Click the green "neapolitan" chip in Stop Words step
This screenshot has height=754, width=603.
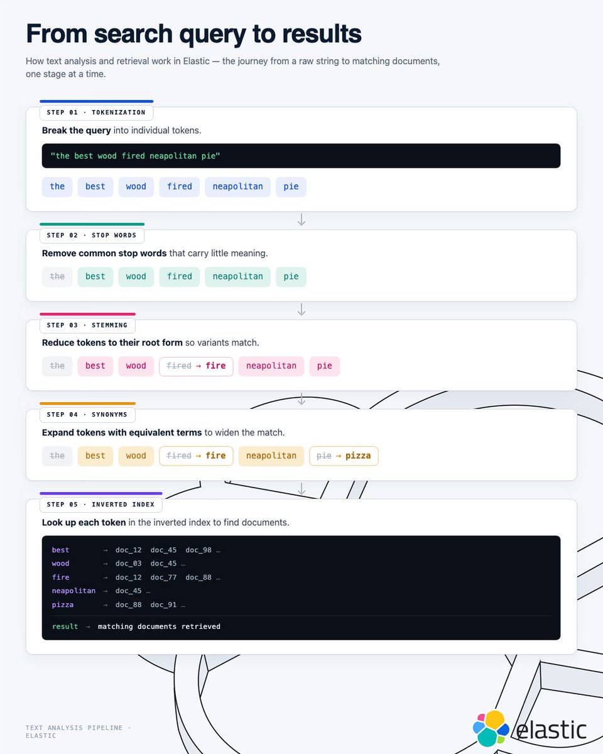[x=238, y=276]
